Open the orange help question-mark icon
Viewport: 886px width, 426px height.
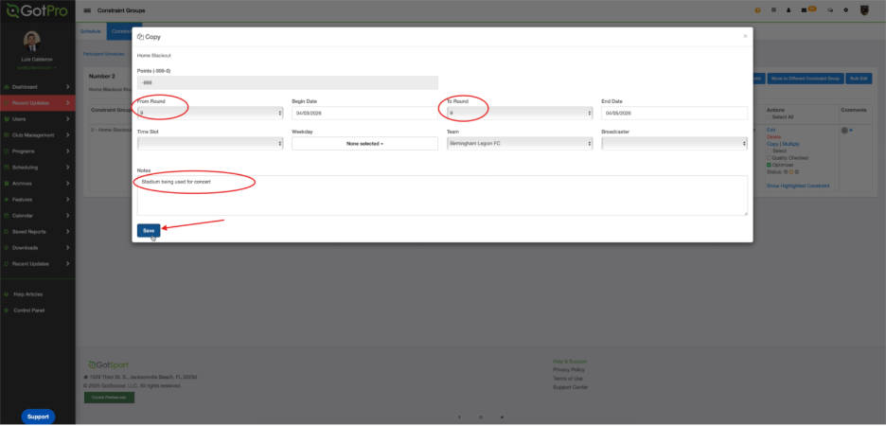(x=758, y=9)
